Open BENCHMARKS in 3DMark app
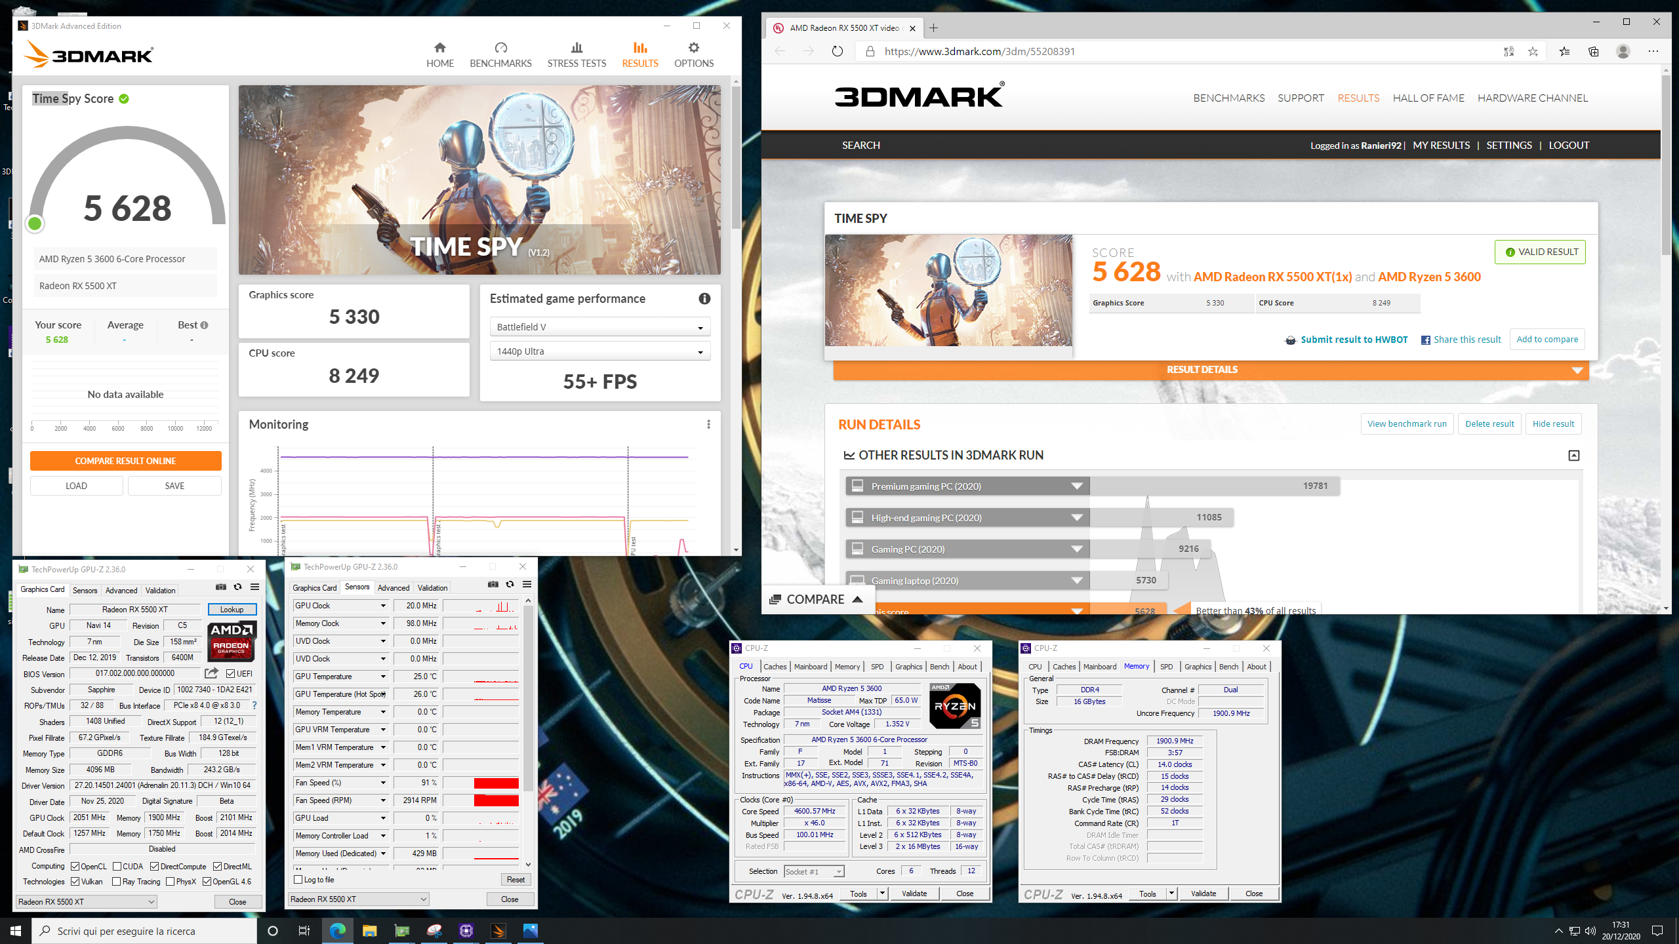Screen dimensions: 1679x944 [500, 55]
